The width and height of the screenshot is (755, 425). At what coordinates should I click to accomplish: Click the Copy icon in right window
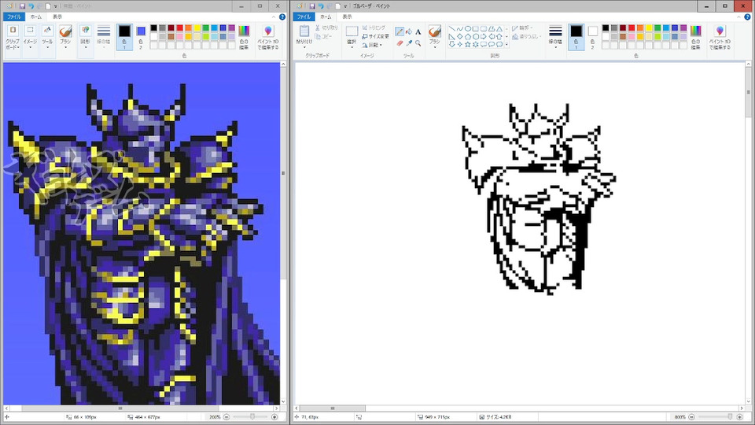point(318,37)
